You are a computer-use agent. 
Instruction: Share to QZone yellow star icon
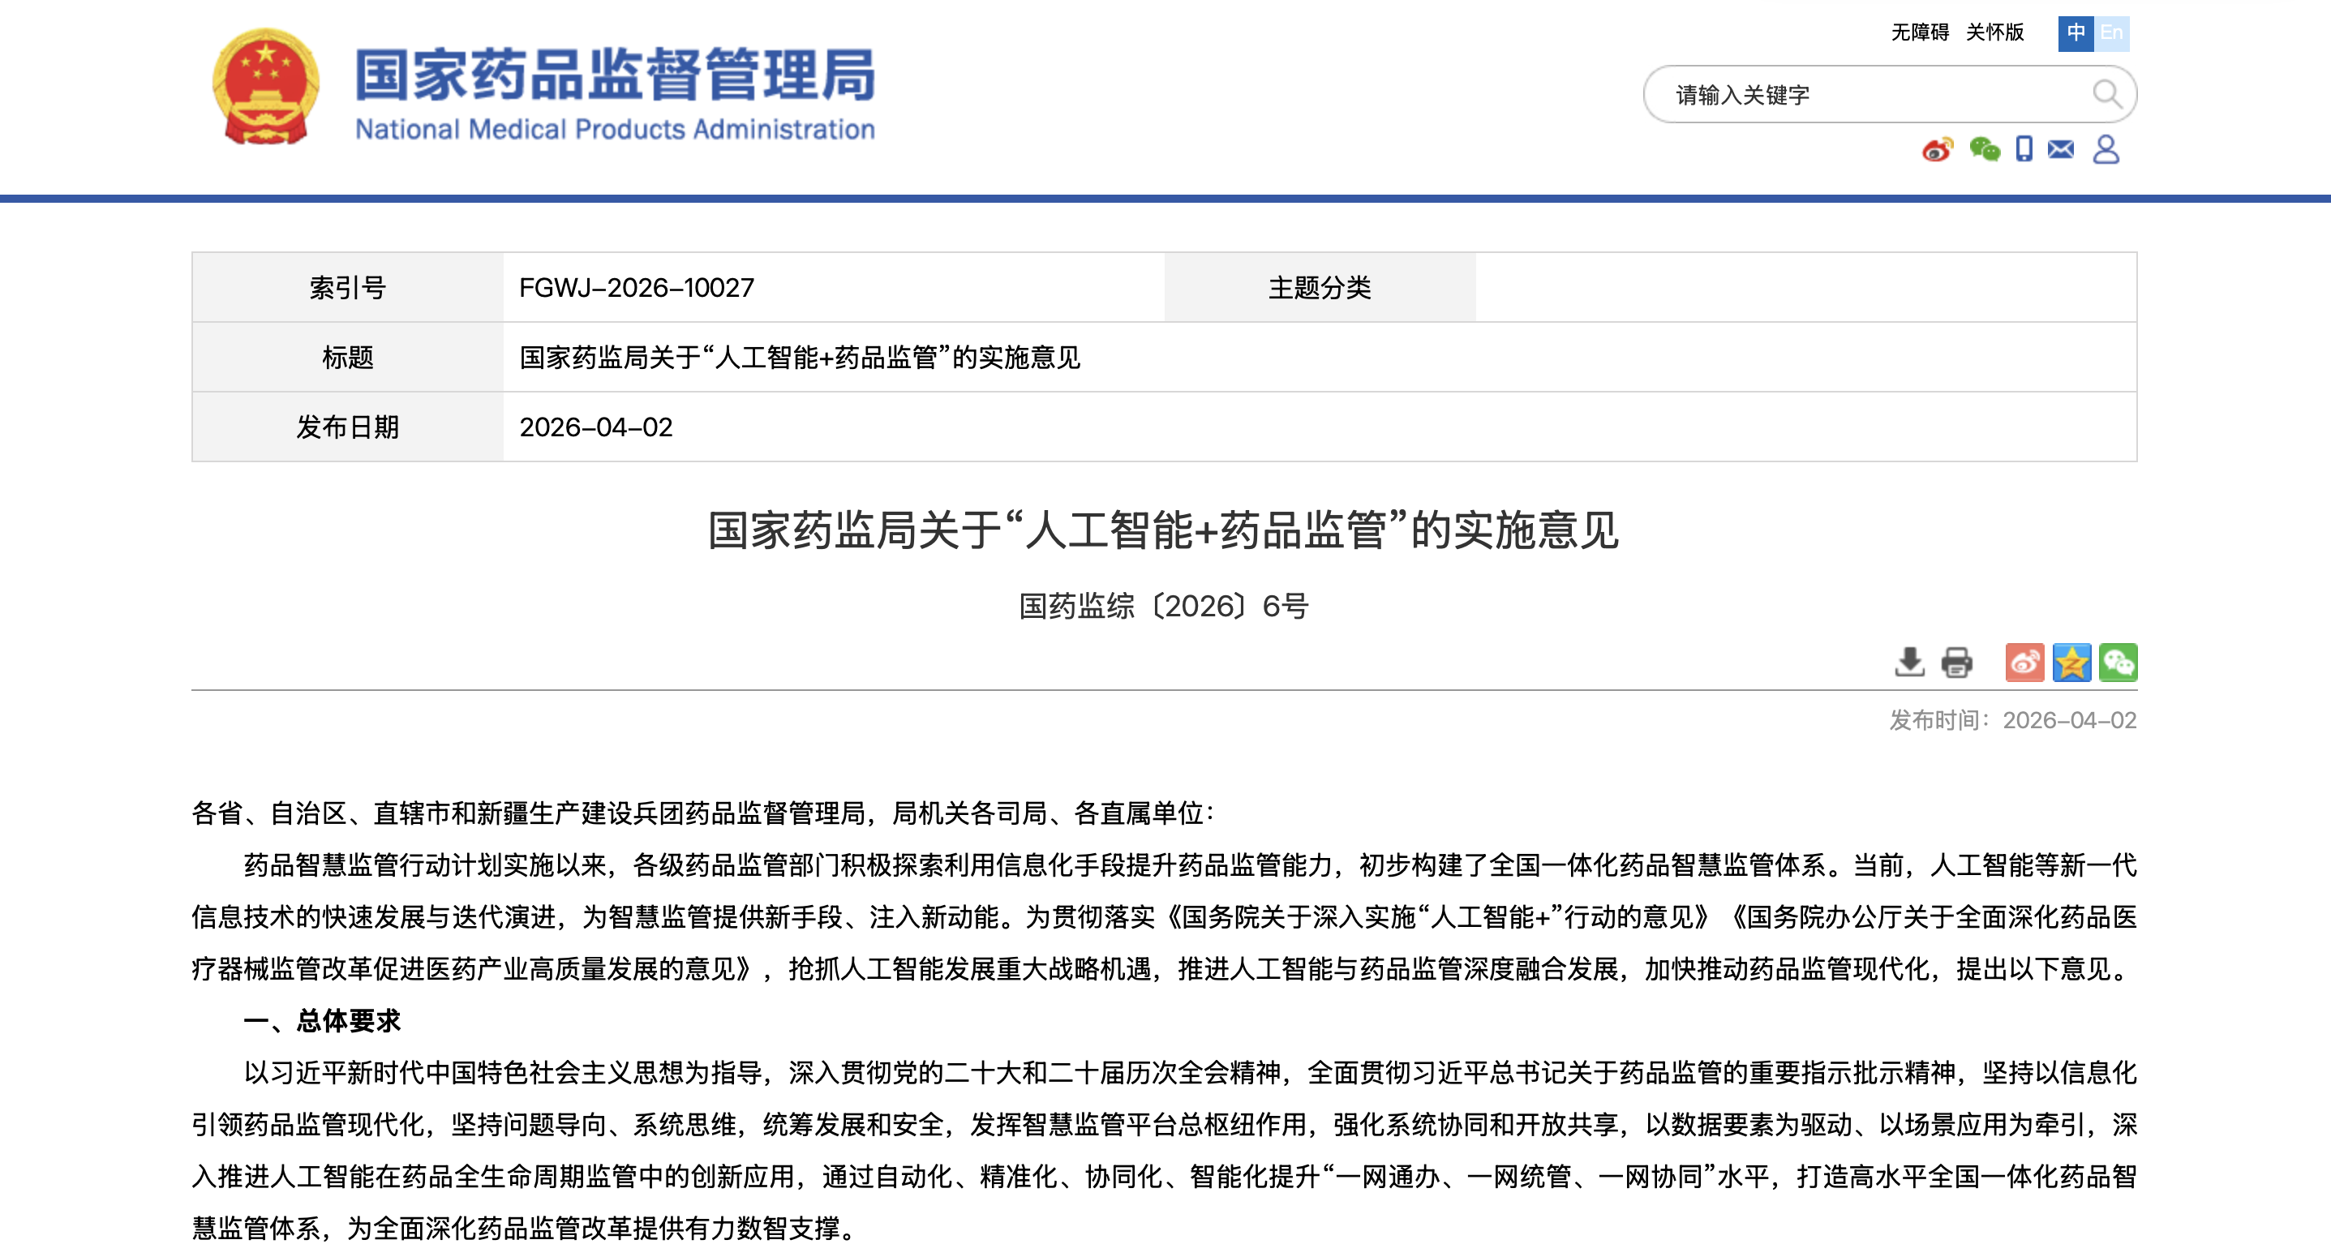(2071, 663)
